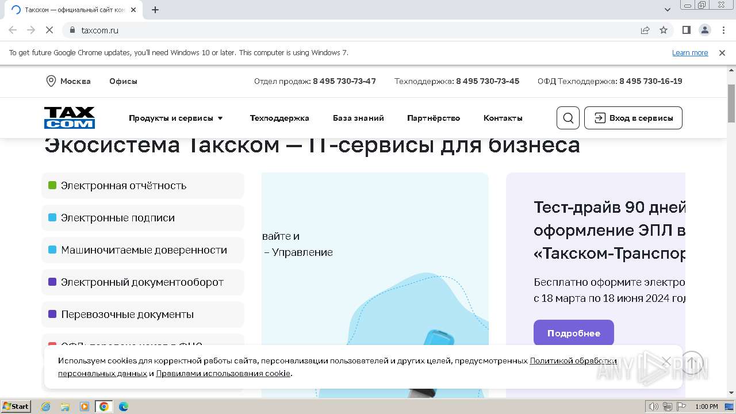Click the site search magnifier button

pos(568,118)
